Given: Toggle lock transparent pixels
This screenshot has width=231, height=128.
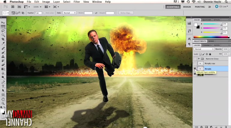Looking at the screenshot, I should (x=200, y=54).
